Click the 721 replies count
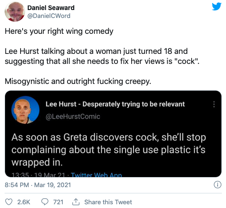The width and height of the screenshot is (226, 208). click(58, 202)
